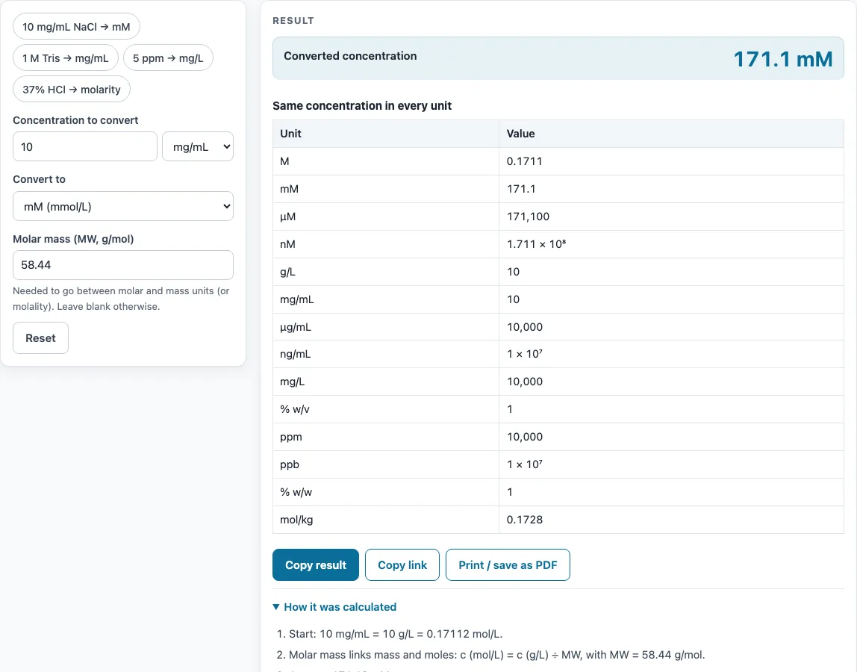The image size is (857, 672).
Task: Select the ng/mL value 1 × 10⁷
Action: (x=525, y=354)
